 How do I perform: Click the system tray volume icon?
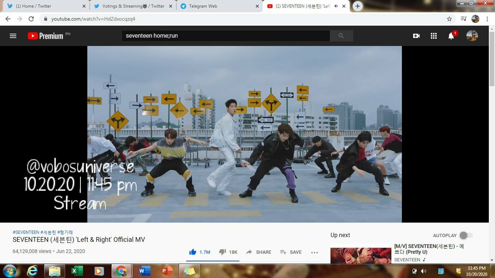click(x=424, y=271)
